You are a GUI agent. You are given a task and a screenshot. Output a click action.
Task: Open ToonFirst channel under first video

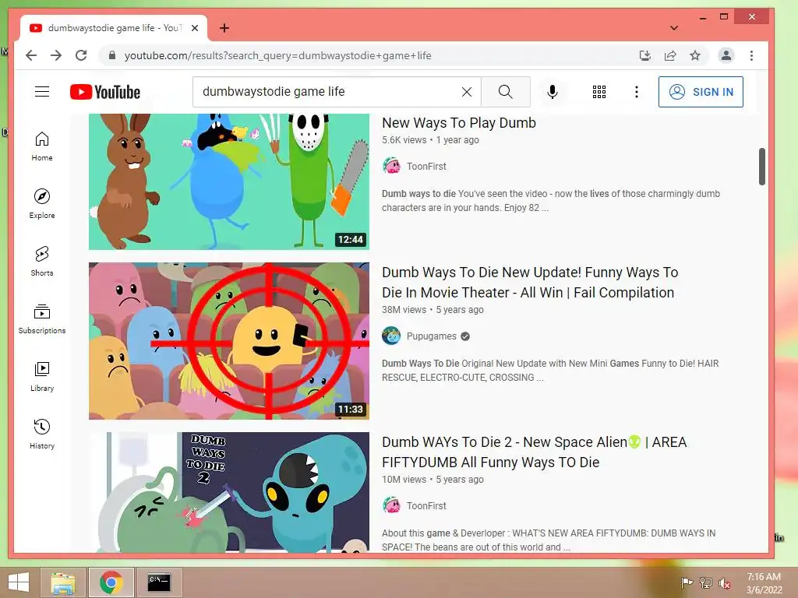(x=426, y=167)
